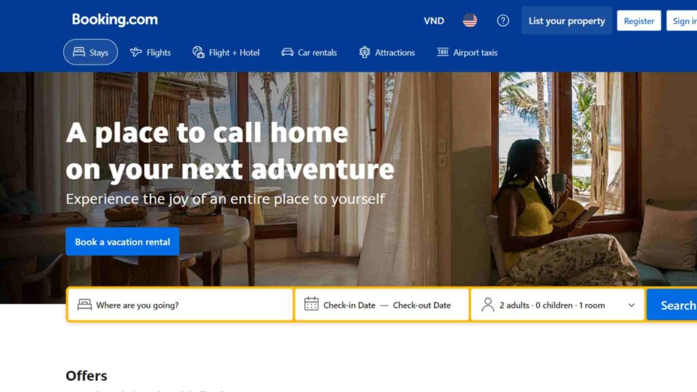Click the person icon in guests field

[x=487, y=304]
